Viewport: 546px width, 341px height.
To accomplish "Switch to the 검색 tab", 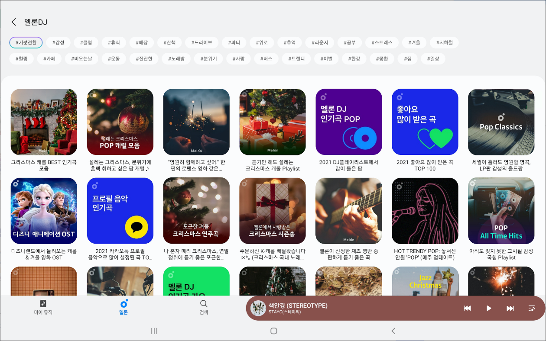I will (x=204, y=307).
